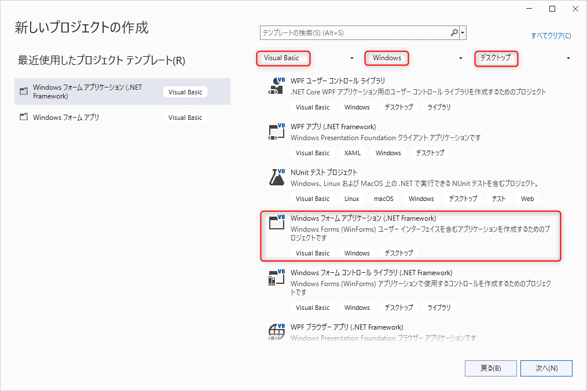The image size is (587, 391).
Task: Click the ライブラリ tag under Windows フォーム コントロール ライブラリ
Action: 439,308
